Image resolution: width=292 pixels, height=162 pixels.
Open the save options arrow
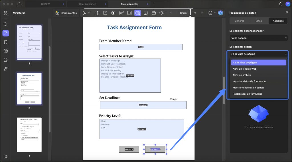[215, 13]
